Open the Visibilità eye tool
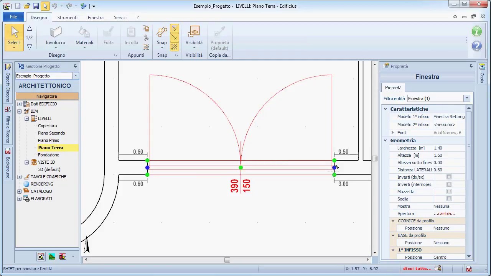Screen dimensions: 491x276 [194, 38]
